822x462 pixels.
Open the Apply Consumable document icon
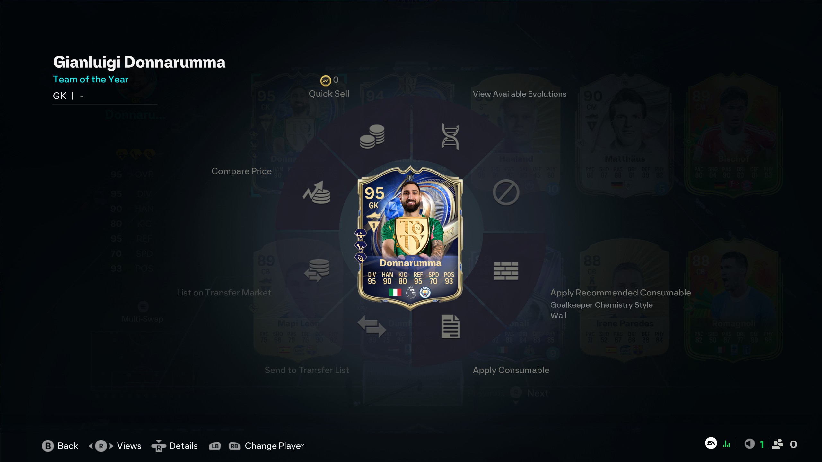(451, 327)
